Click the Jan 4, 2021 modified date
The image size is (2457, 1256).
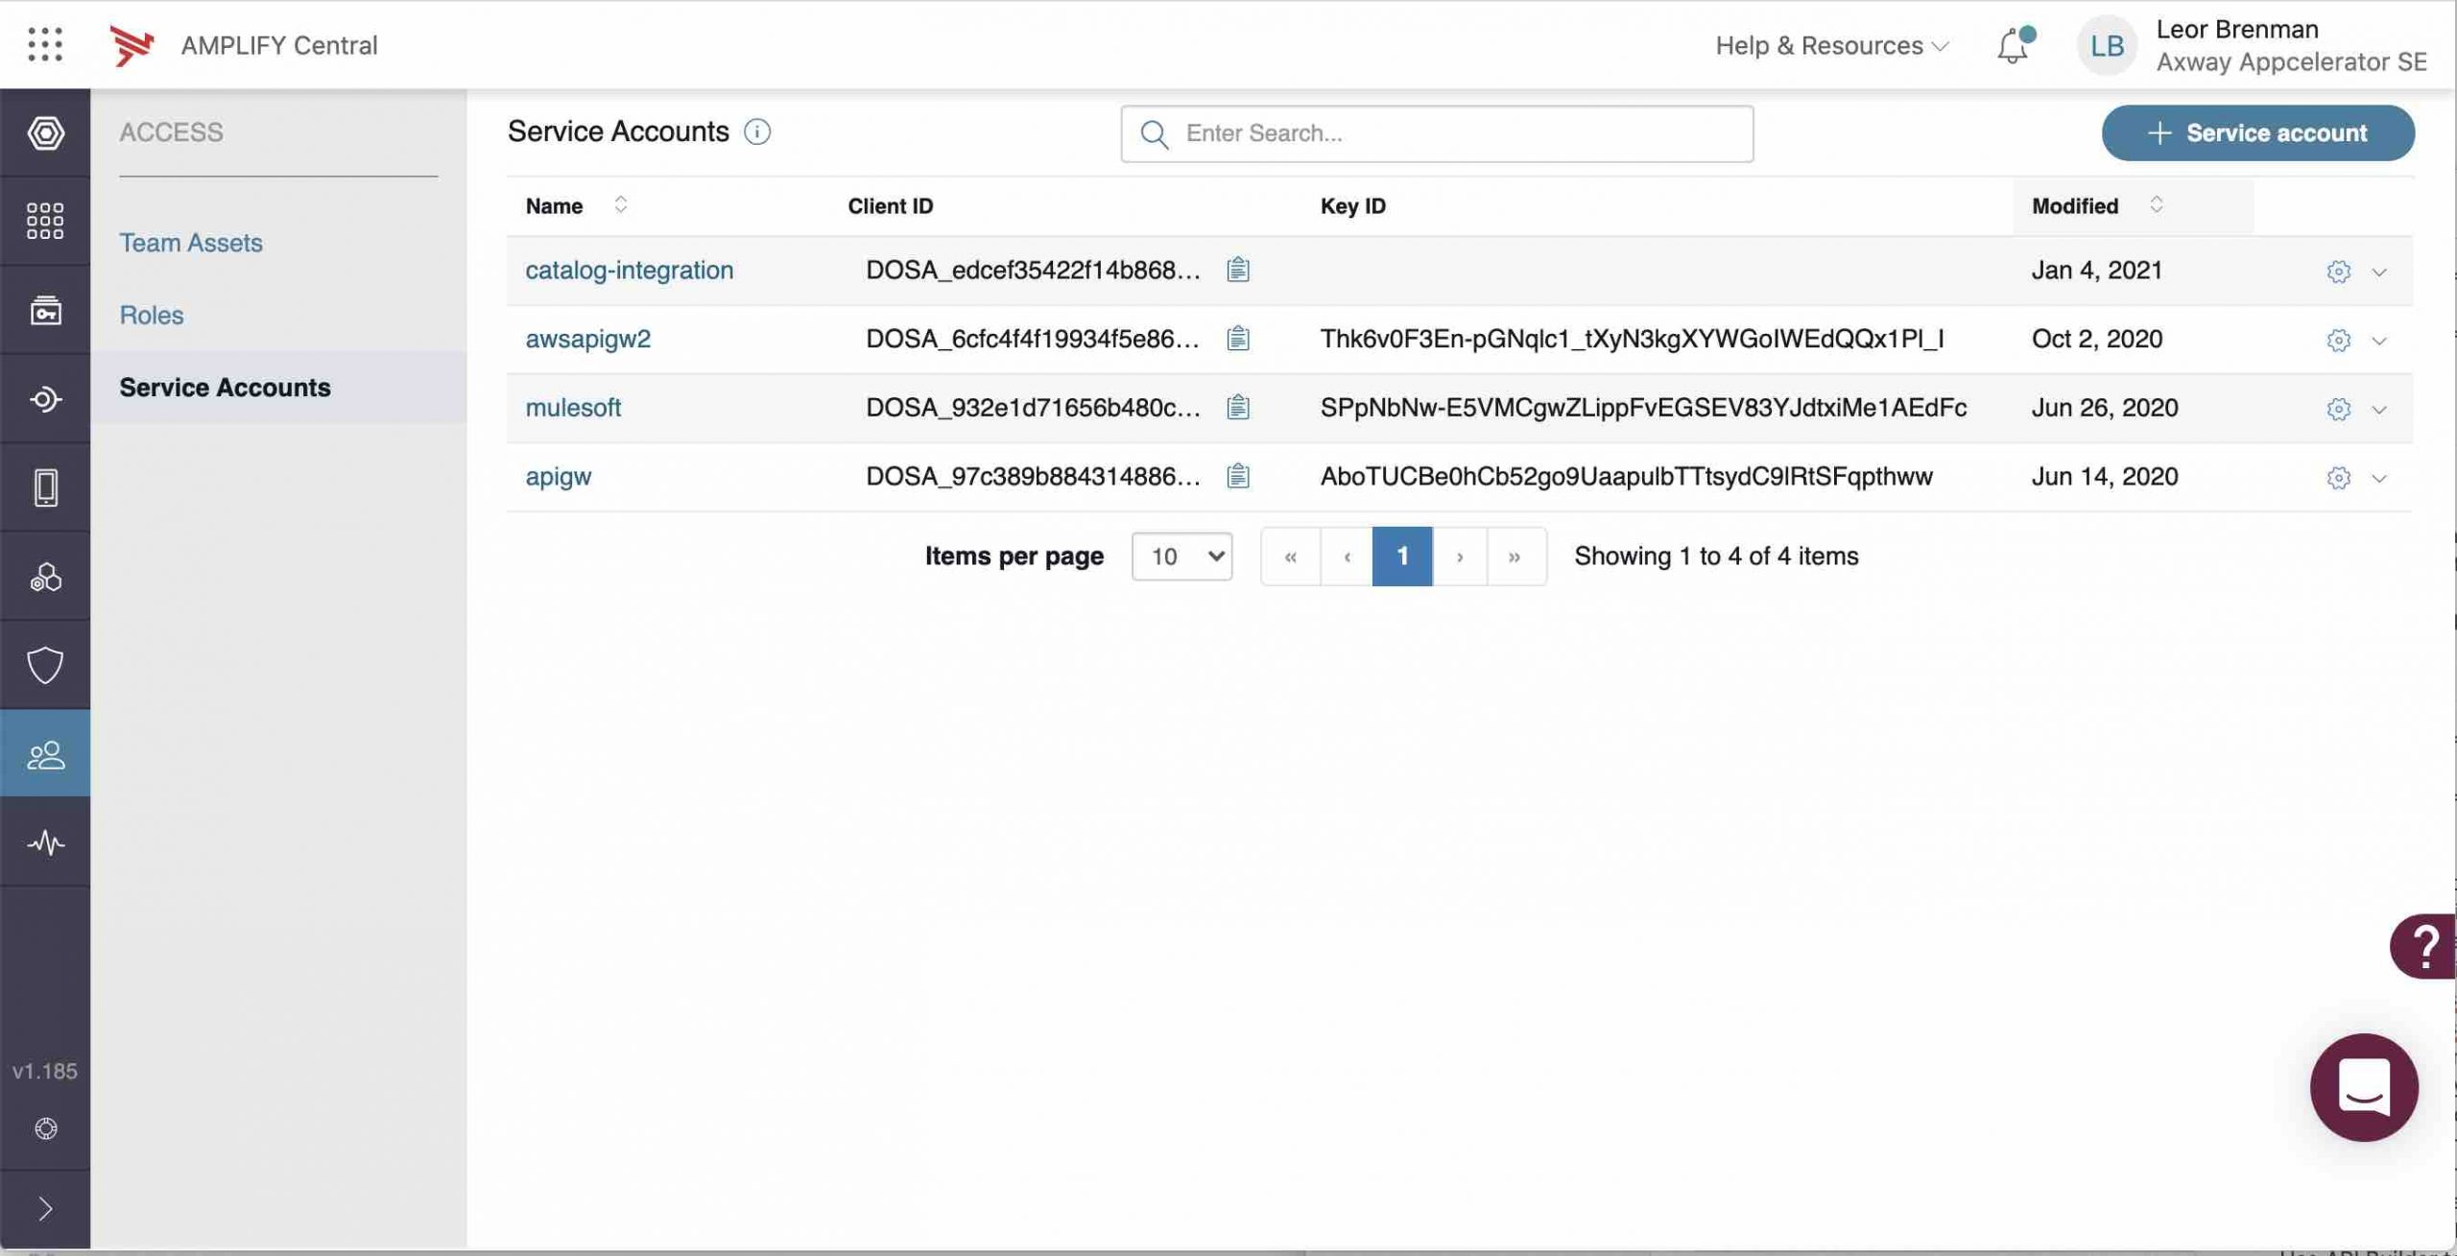point(2096,270)
